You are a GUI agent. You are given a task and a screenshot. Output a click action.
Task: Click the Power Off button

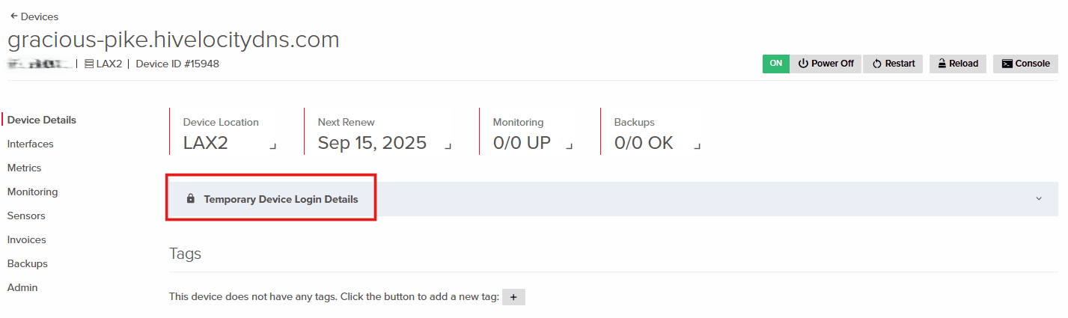coord(826,64)
